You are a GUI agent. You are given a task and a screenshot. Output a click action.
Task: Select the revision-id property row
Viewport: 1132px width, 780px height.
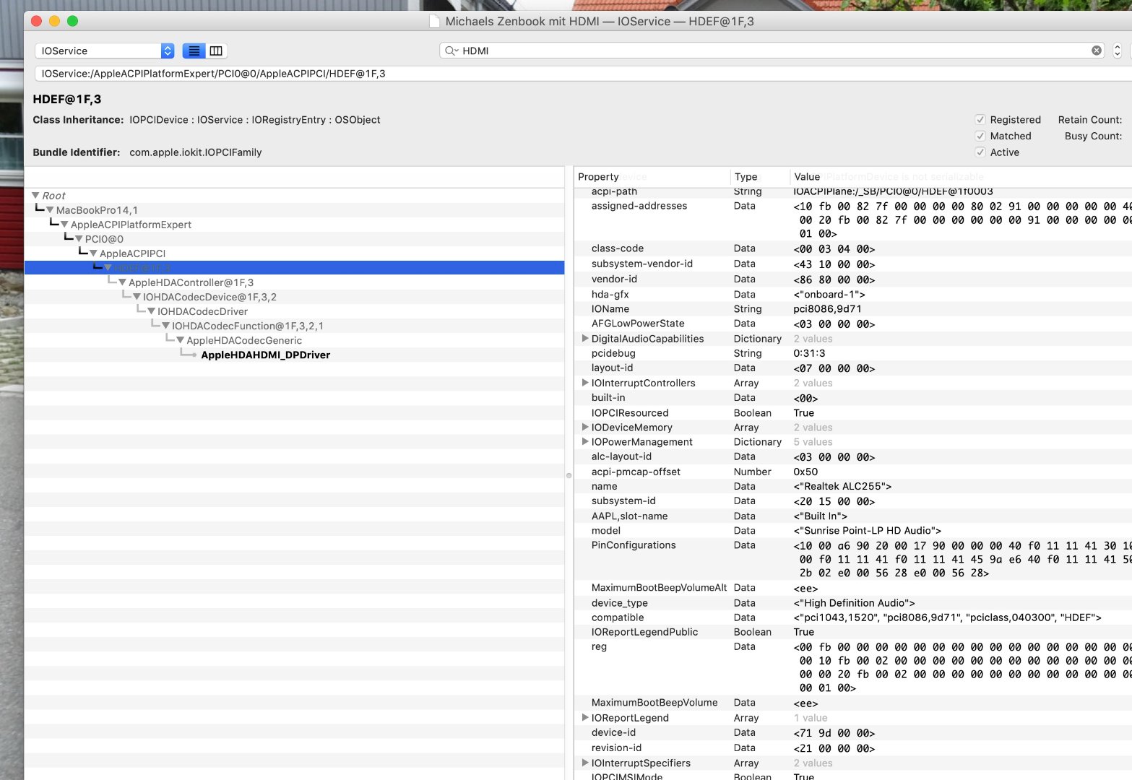[853, 748]
